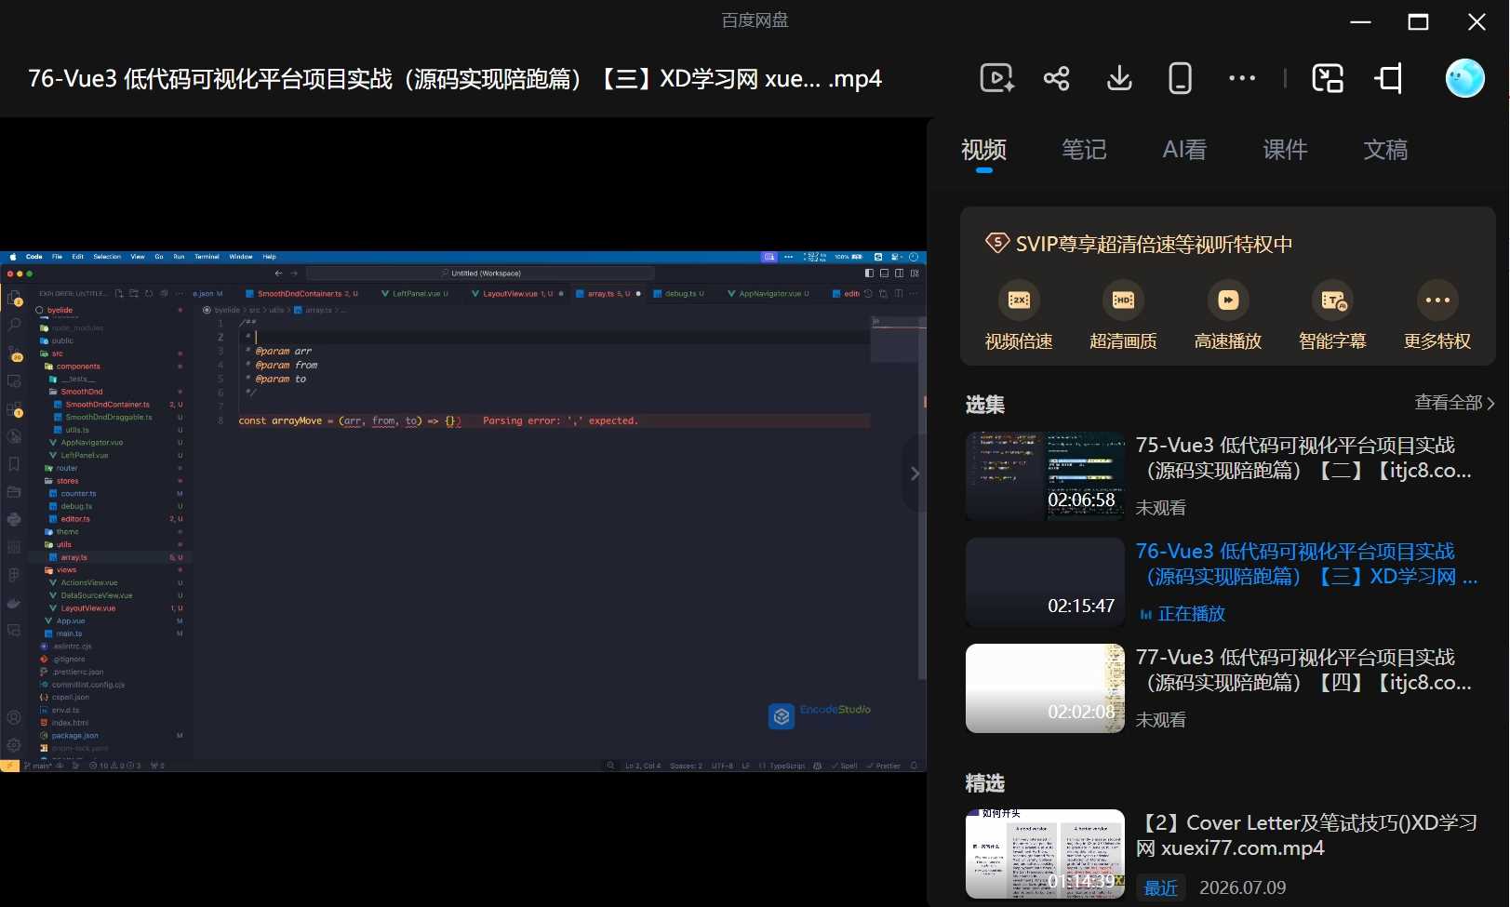Click the 选集 section heading
1510x907 pixels.
point(984,405)
